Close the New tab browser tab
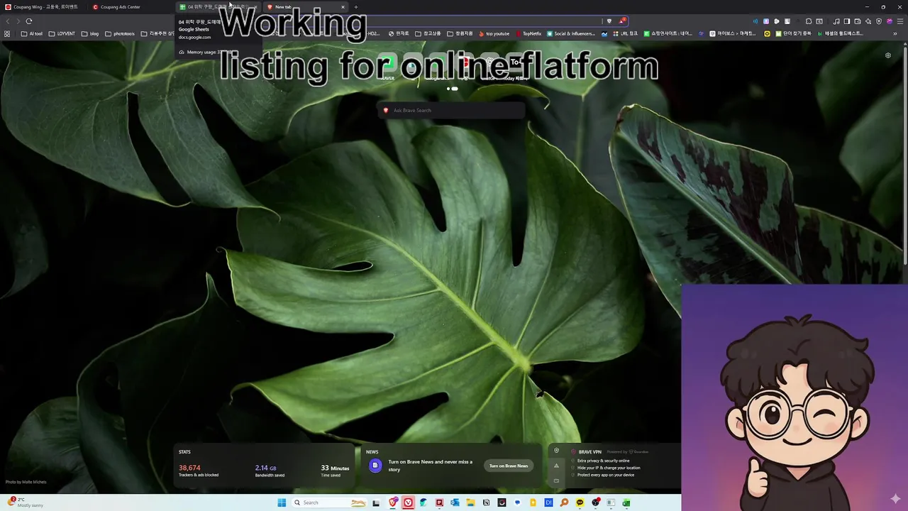 343,7
